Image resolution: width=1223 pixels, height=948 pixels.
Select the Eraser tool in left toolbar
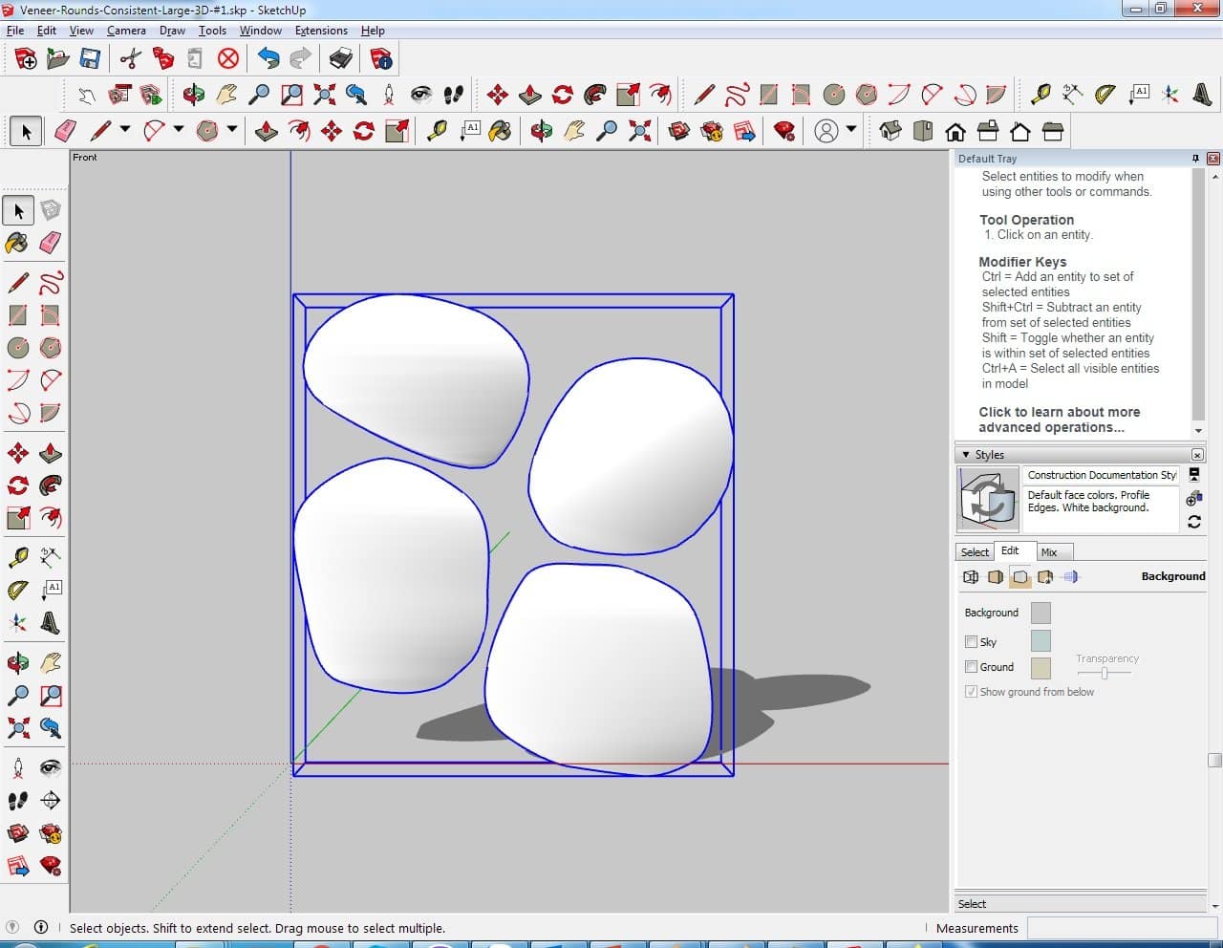[51, 243]
